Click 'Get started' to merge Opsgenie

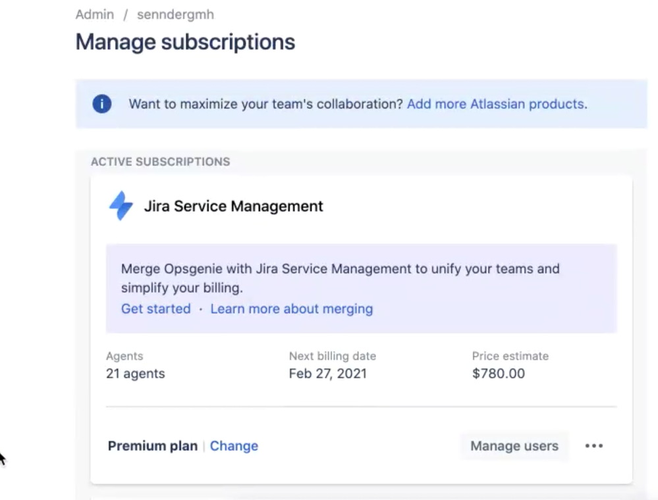click(x=155, y=309)
